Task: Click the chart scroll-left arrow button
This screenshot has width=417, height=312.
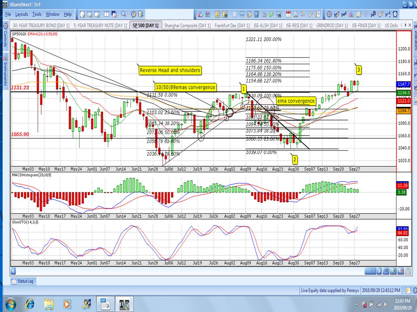Action: 13,271
